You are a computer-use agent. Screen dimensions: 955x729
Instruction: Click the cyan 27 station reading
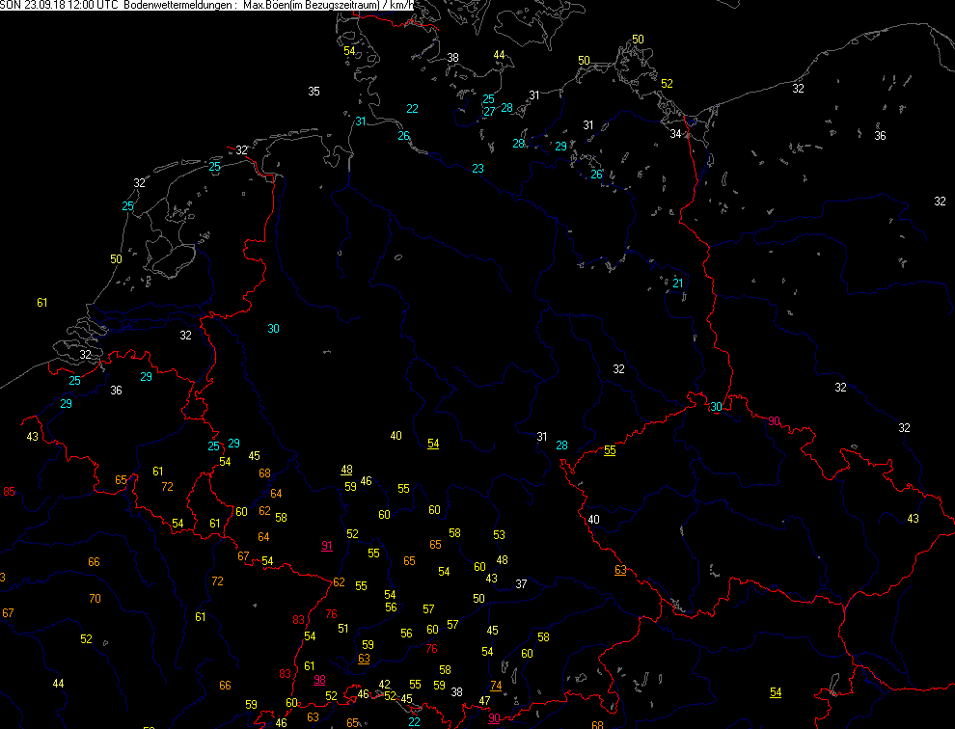489,112
